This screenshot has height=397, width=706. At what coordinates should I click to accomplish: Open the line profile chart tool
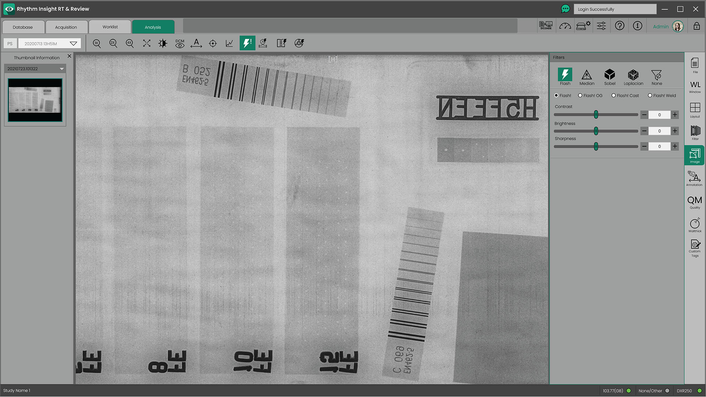tap(229, 43)
